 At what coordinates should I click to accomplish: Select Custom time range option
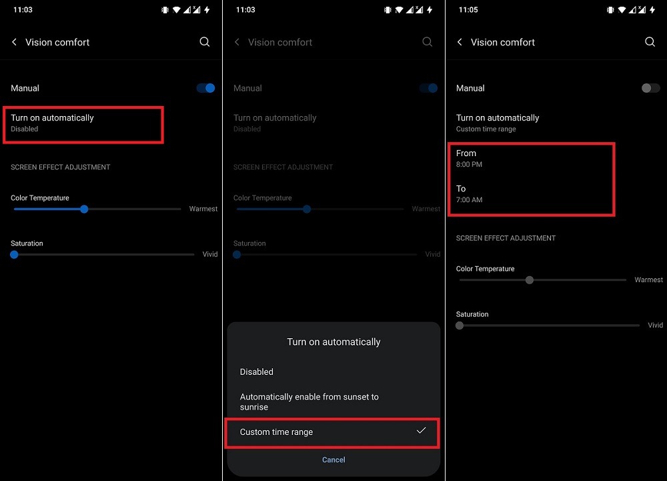tap(333, 432)
